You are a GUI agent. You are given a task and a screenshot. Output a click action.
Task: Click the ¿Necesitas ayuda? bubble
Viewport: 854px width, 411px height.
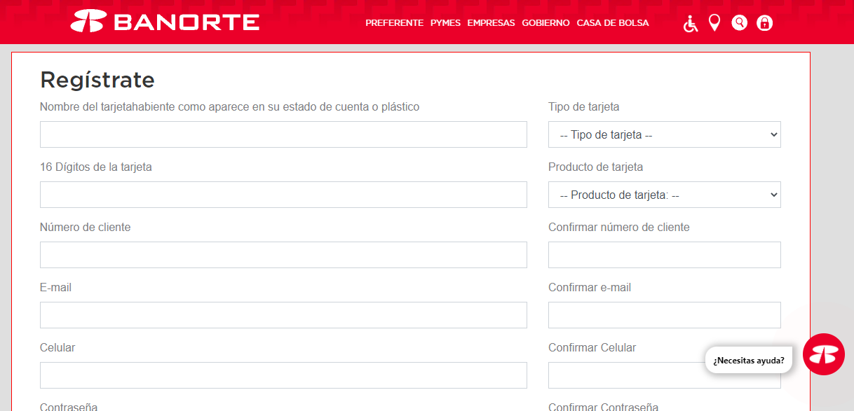[x=747, y=359]
